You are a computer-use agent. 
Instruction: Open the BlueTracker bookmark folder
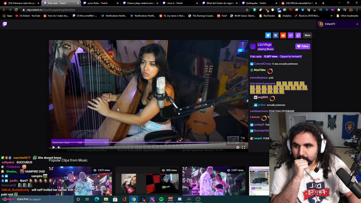click(267, 16)
